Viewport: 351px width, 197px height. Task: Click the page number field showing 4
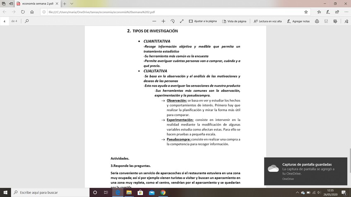pyautogui.click(x=5, y=21)
